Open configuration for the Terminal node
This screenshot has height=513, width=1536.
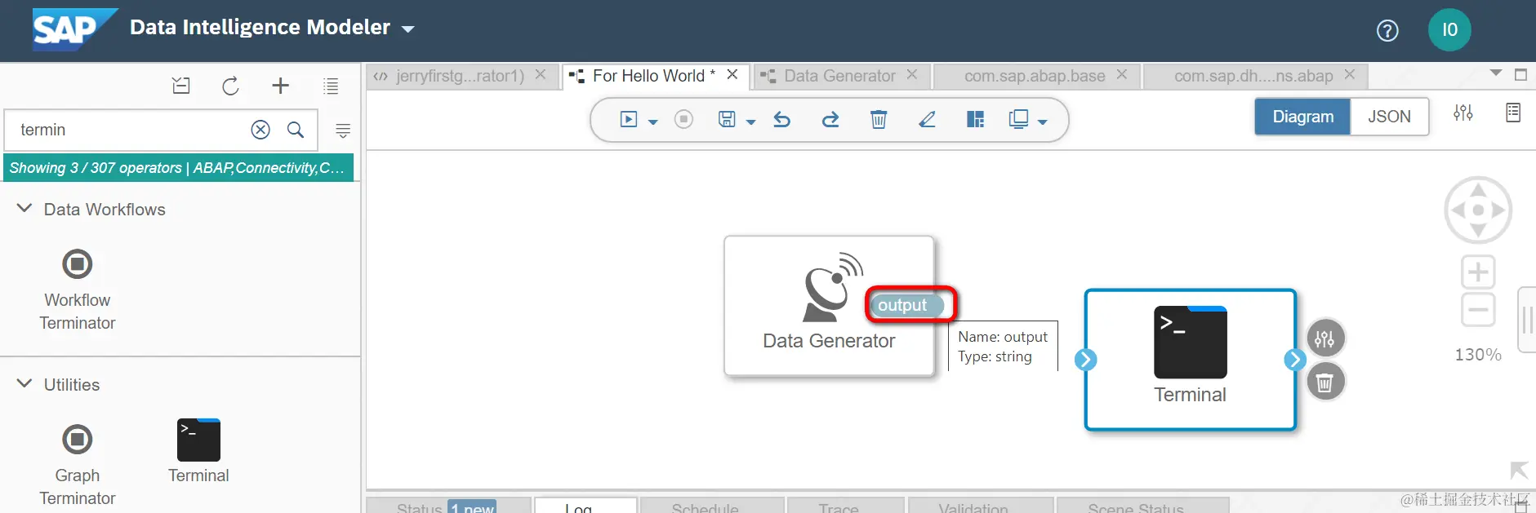click(x=1325, y=338)
